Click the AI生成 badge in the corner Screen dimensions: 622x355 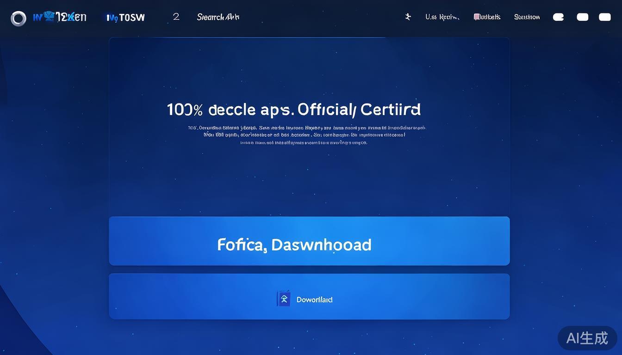coord(587,338)
